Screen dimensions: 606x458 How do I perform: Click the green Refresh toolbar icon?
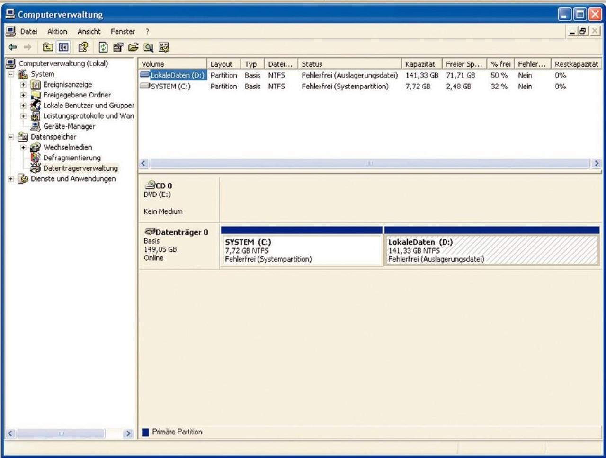103,47
